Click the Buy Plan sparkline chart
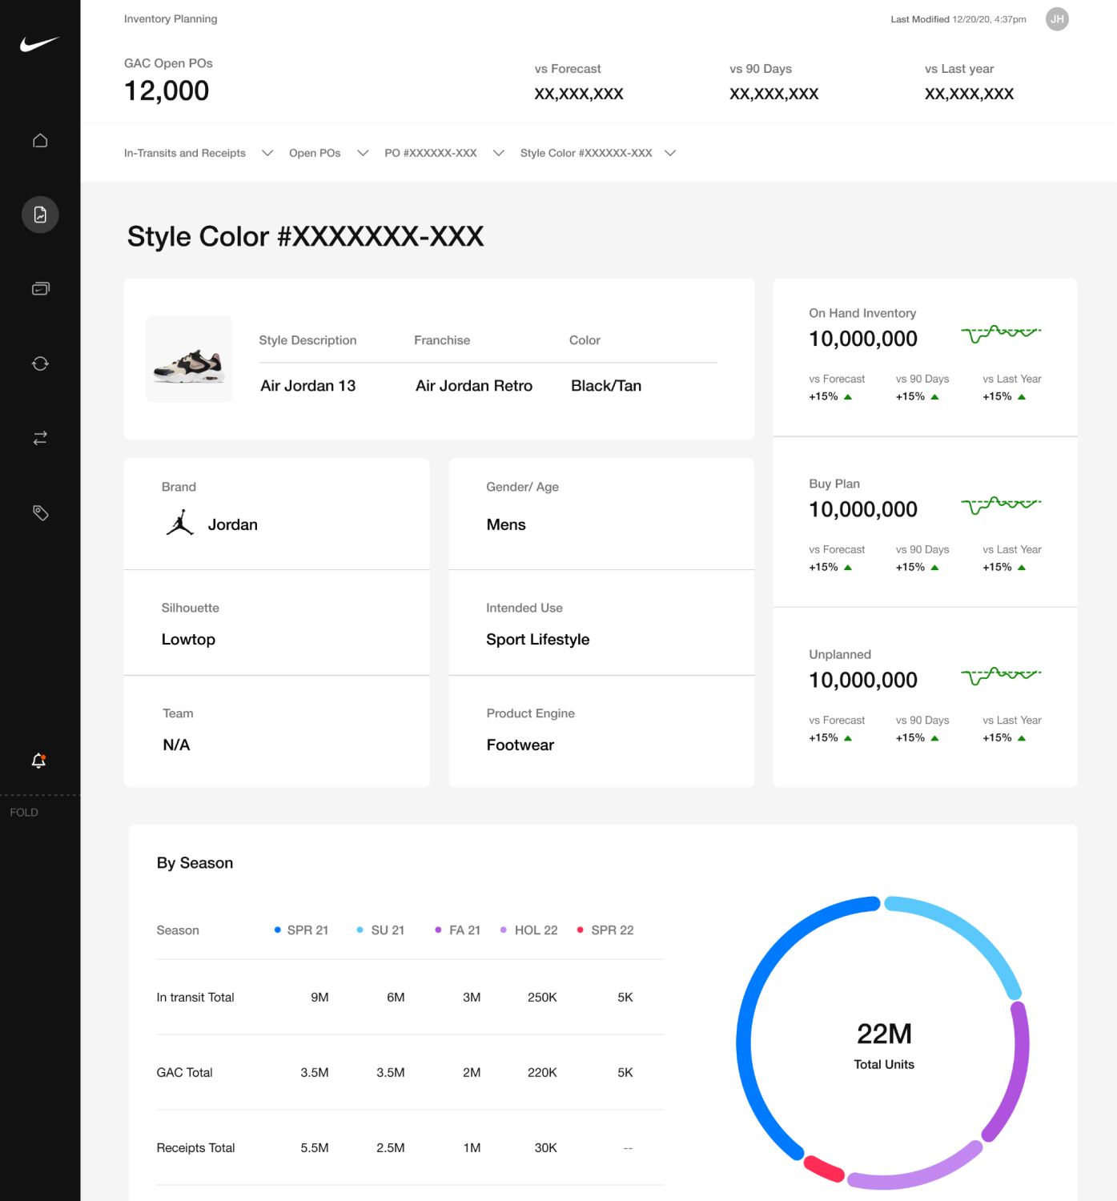This screenshot has width=1117, height=1201. coord(1001,504)
